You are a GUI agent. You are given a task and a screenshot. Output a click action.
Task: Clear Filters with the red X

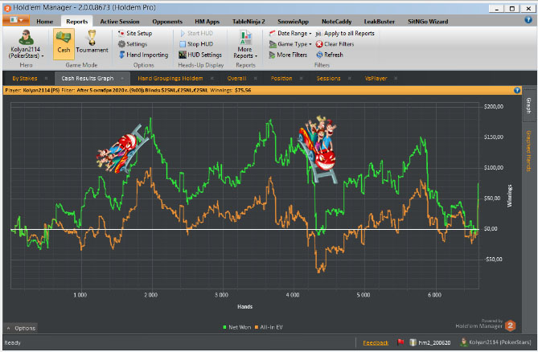(335, 44)
